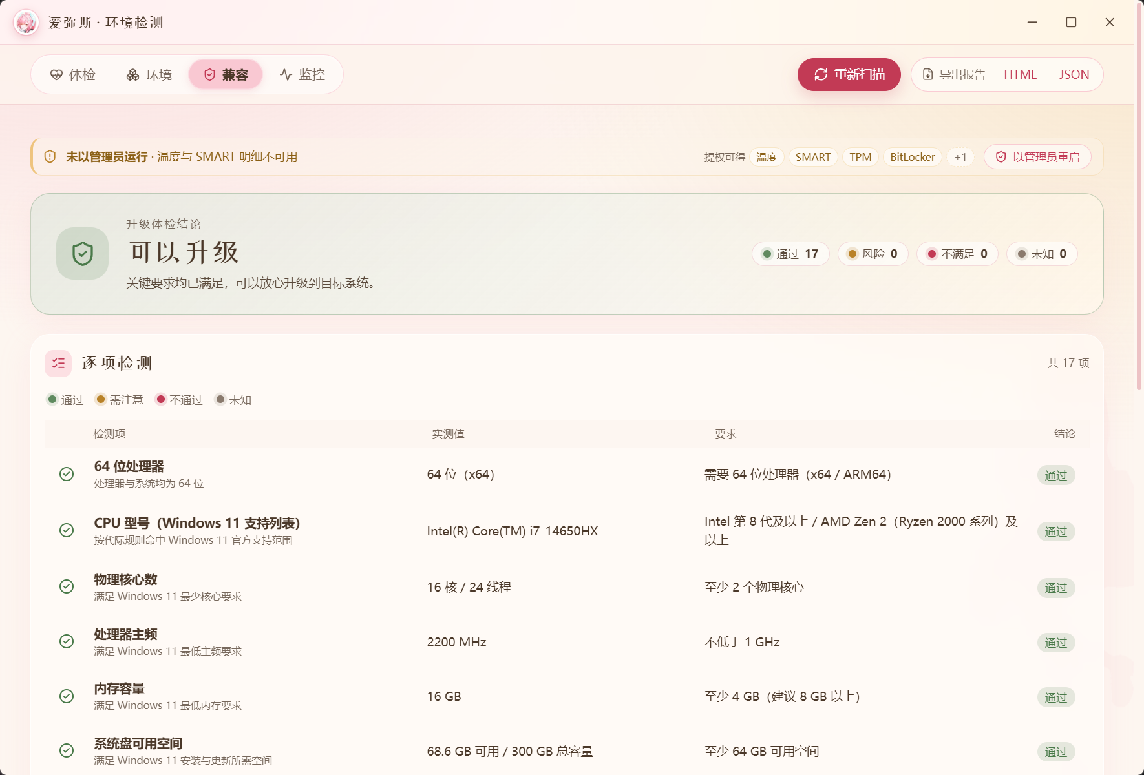Viewport: 1144px width, 775px height.
Task: Click the check icon of CPU 型号 row
Action: pos(67,530)
